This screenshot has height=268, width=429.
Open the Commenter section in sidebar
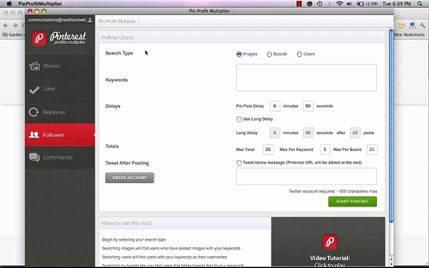click(60, 157)
